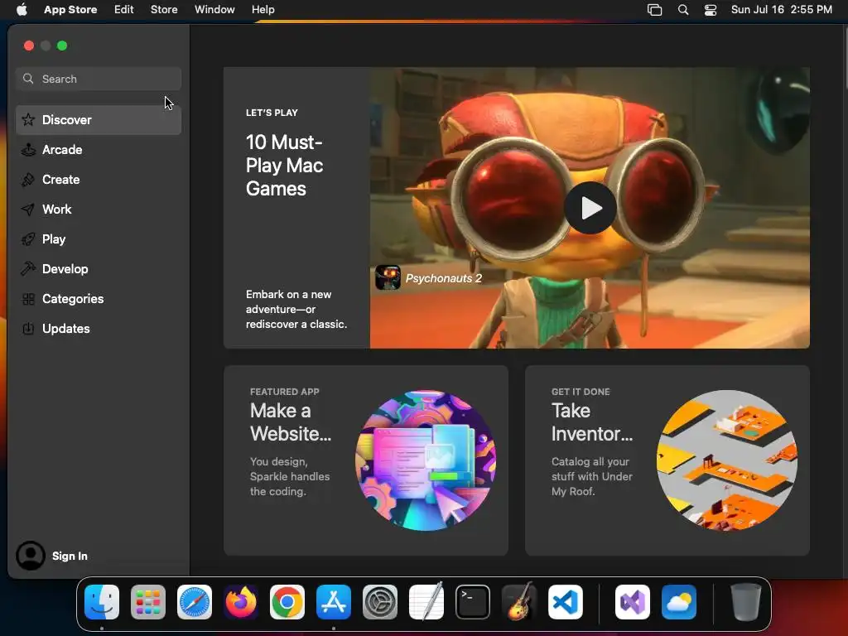Screen dimensions: 848x636
Task: Click the date and time in menu bar
Action: (782, 9)
